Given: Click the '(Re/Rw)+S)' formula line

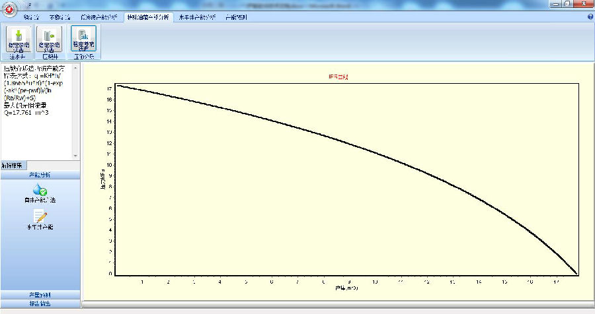Looking at the screenshot, I should (x=20, y=98).
